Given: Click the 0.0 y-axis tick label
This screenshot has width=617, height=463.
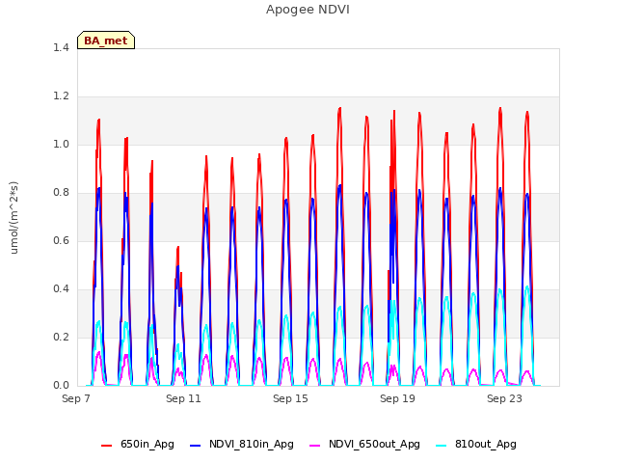Looking at the screenshot, I should [61, 386].
